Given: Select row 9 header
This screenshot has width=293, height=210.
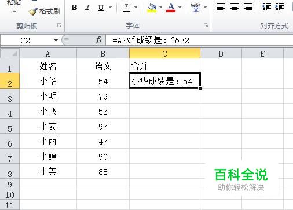Looking at the screenshot, I should [9, 183].
